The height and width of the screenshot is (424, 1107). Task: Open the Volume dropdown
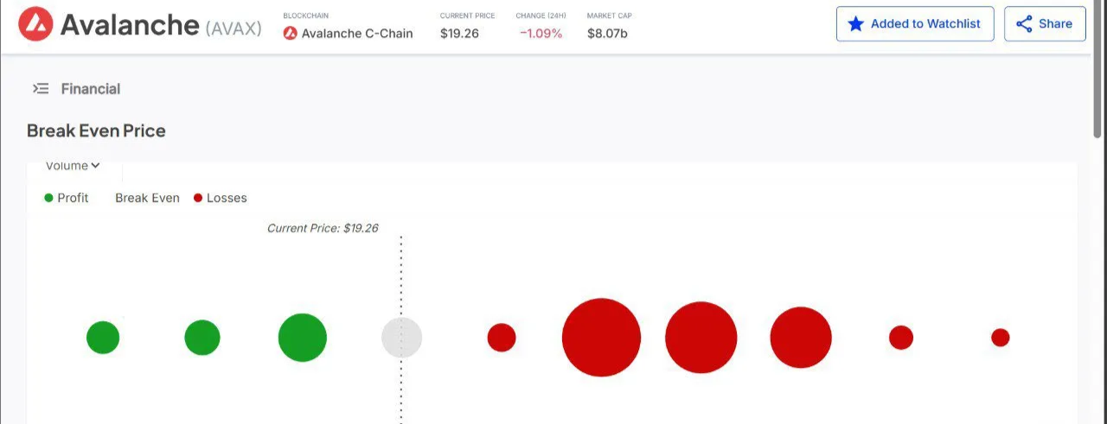[74, 166]
